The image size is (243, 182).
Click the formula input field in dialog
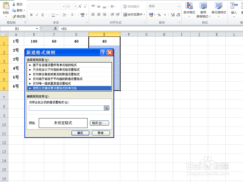click(66, 108)
